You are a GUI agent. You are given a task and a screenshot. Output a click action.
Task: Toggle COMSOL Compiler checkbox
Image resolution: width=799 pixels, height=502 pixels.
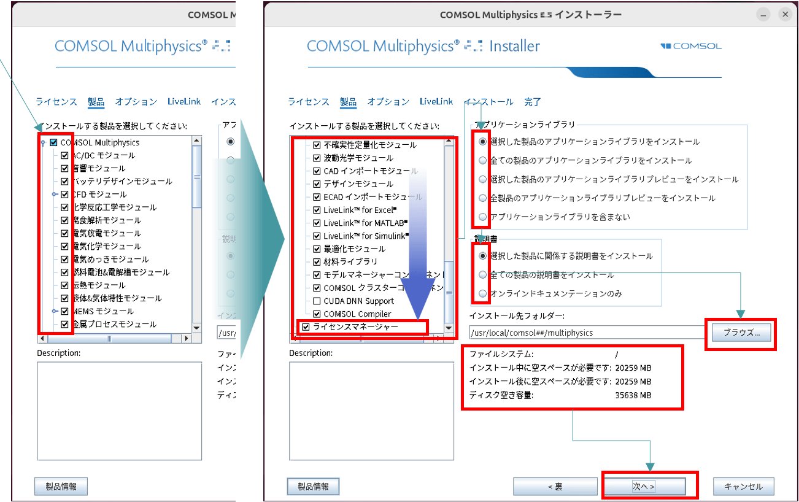[317, 314]
